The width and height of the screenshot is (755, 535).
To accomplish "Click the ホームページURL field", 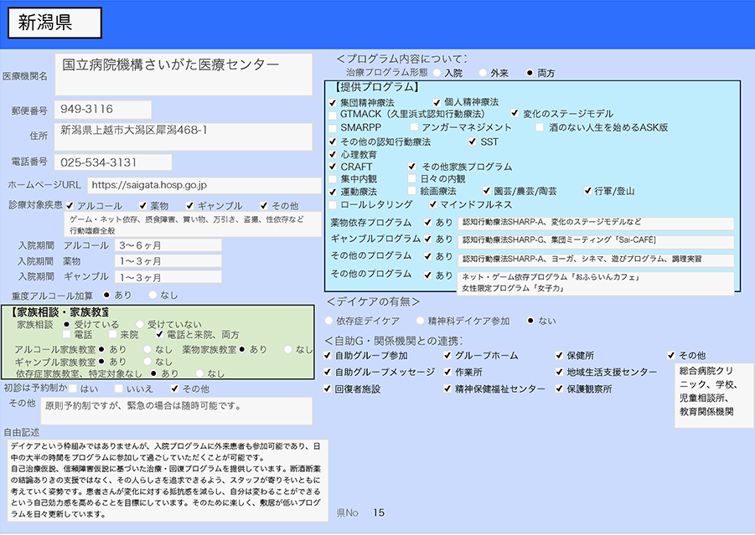I will click(x=203, y=185).
